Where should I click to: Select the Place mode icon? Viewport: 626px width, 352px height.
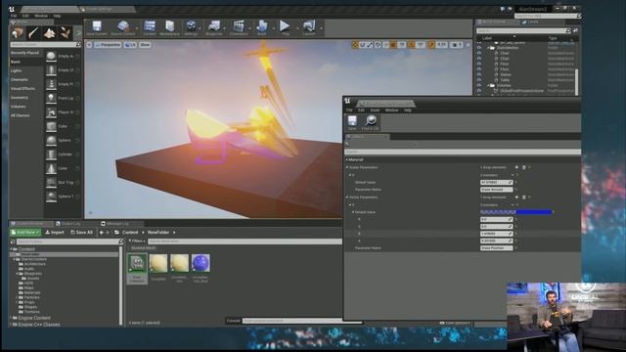18,32
